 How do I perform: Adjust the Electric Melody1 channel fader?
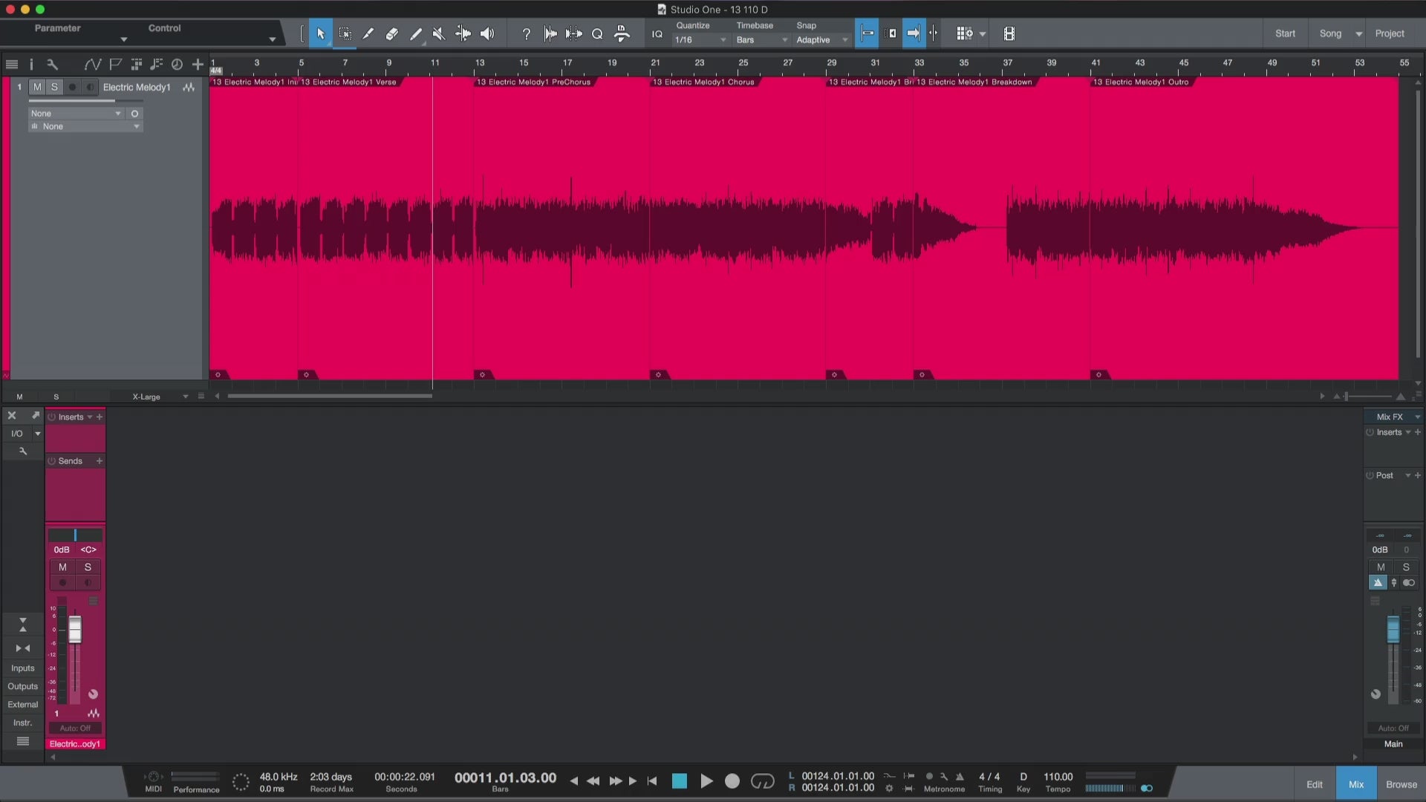click(x=75, y=630)
